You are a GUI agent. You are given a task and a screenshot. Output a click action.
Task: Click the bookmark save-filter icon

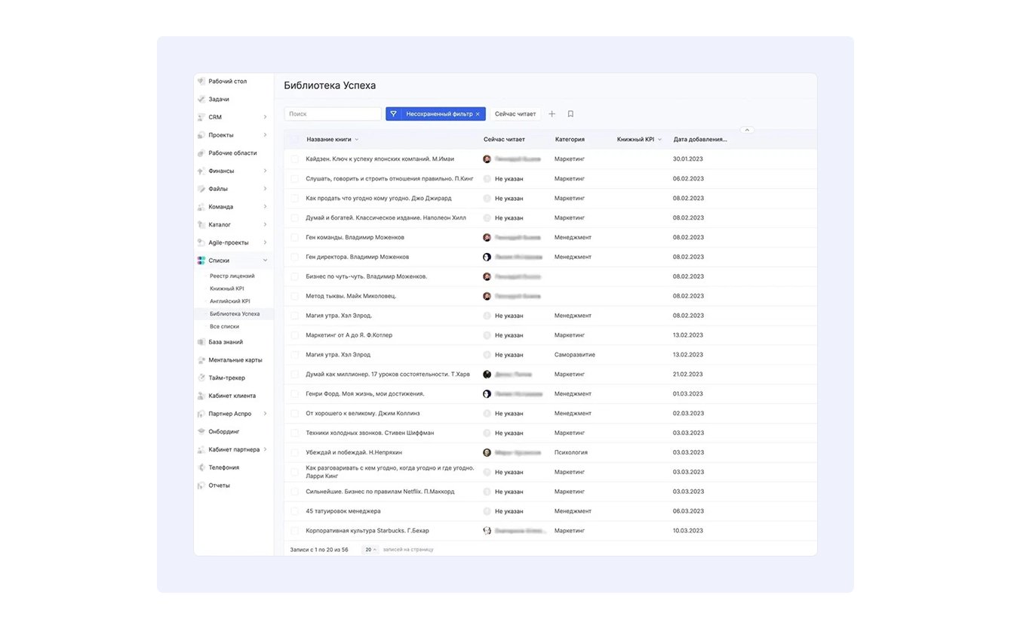[570, 114]
